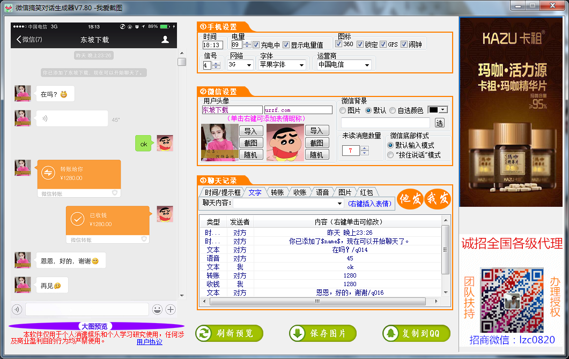This screenshot has height=359, width=569.
Task: Click the 选 background image browse button
Action: click(x=439, y=123)
